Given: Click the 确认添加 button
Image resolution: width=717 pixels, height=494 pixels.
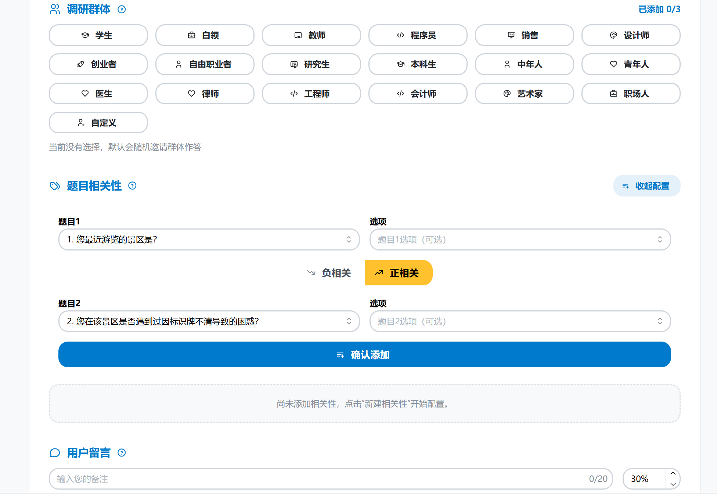Looking at the screenshot, I should [x=364, y=354].
